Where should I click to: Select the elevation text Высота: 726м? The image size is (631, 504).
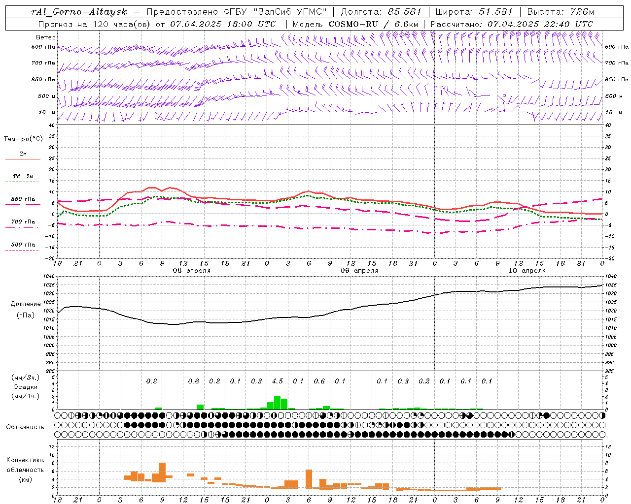[561, 12]
